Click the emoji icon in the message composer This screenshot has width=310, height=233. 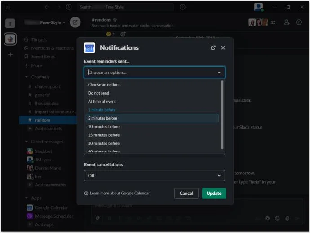click(x=277, y=218)
